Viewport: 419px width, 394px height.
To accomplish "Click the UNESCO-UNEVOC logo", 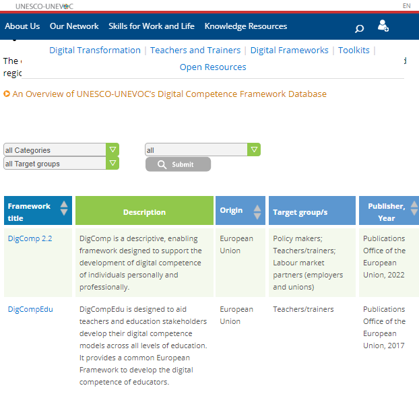I will coord(44,6).
